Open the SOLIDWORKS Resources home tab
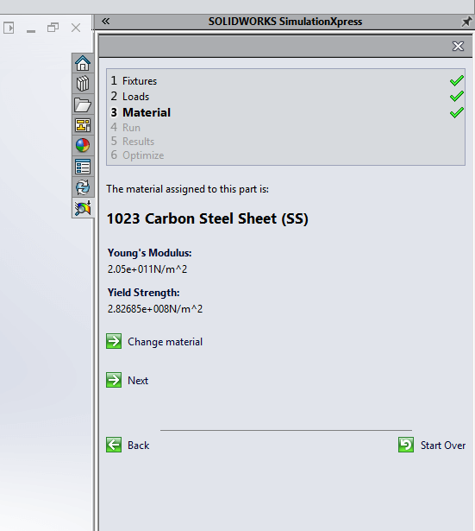 83,63
